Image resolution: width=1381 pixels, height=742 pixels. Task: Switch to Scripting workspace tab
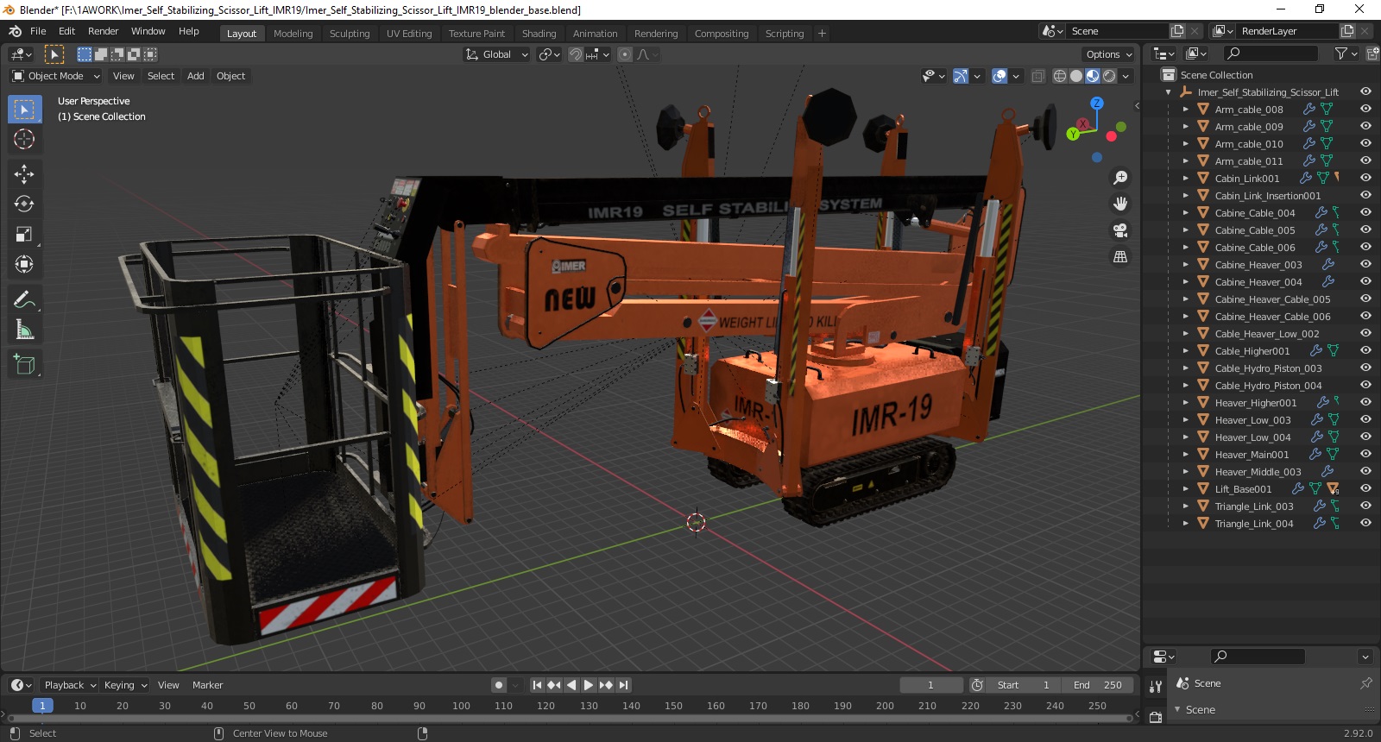[x=784, y=34]
